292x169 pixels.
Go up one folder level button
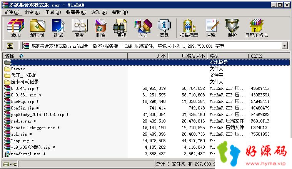(10, 46)
